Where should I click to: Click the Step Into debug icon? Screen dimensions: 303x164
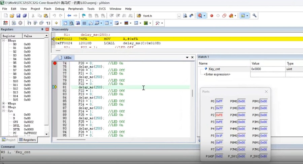[x=29, y=23]
